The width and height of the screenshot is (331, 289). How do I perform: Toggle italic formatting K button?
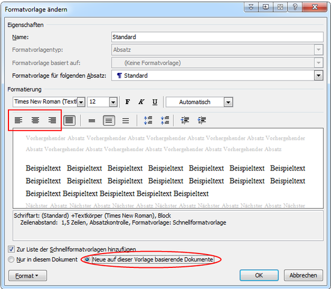(x=141, y=102)
